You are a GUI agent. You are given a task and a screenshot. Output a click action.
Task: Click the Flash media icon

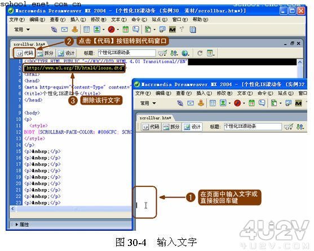click(x=111, y=30)
